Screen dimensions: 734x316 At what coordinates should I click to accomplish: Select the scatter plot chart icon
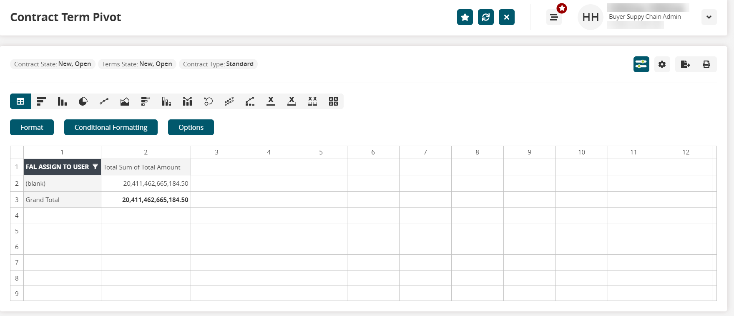tap(229, 101)
